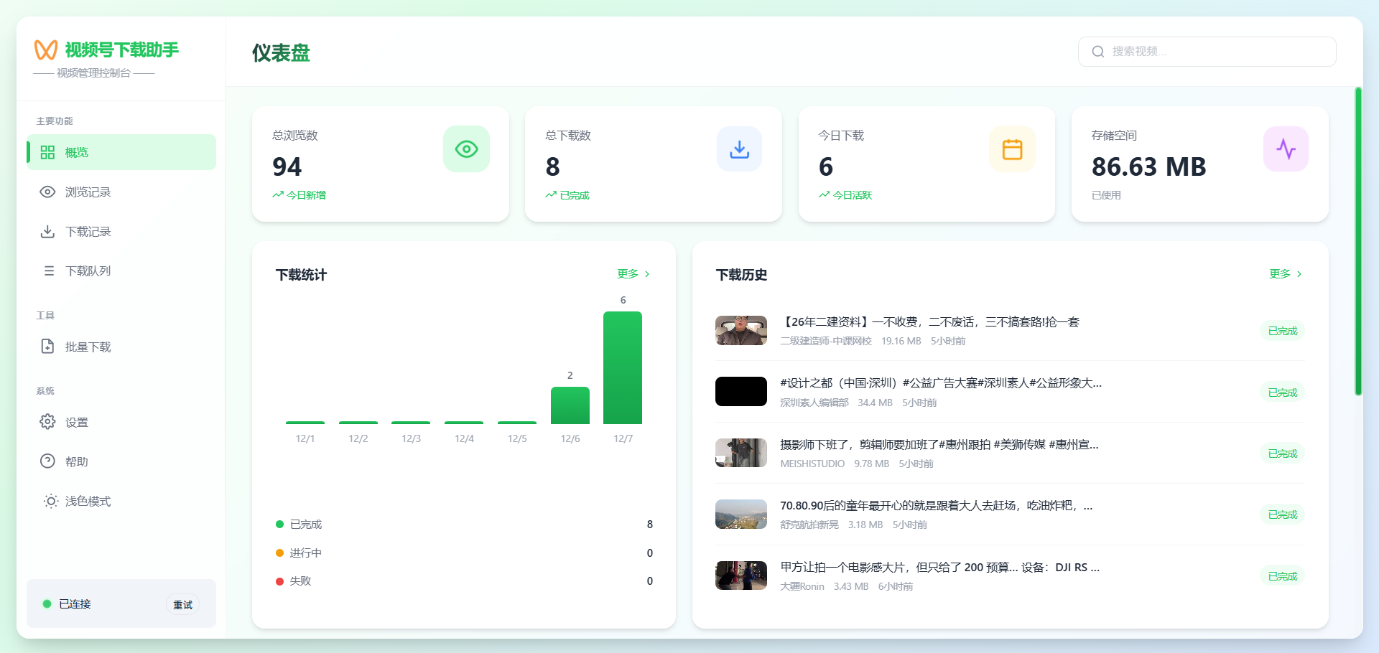Open black thumbnail of 设计之都 video
Viewport: 1379px width, 653px height.
(x=741, y=392)
